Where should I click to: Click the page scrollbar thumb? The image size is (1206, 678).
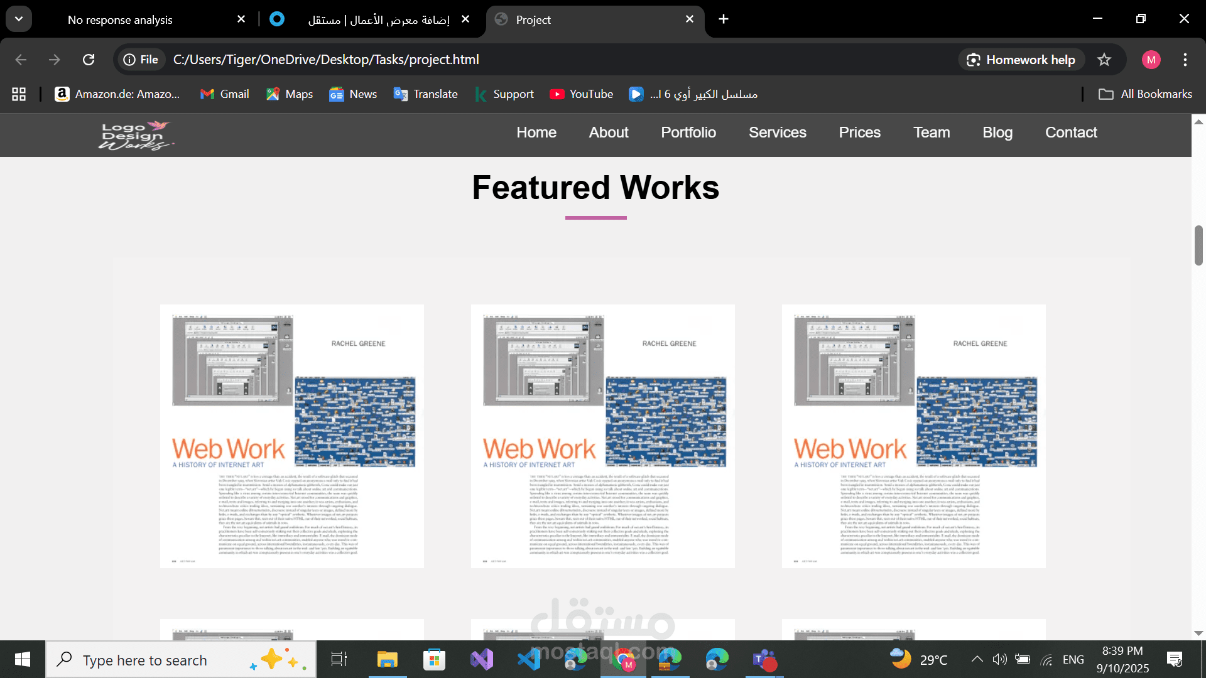coord(1198,245)
